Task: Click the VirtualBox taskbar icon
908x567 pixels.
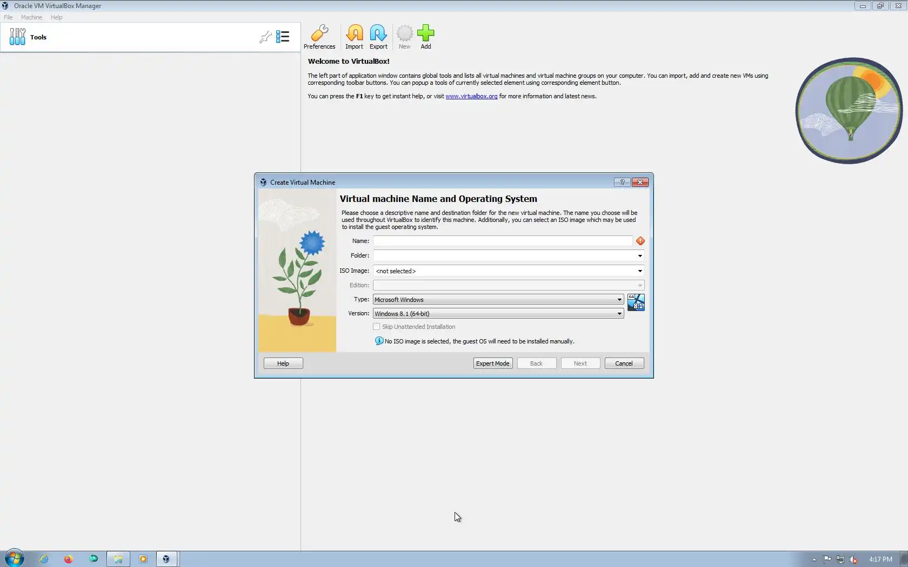Action: pos(166,559)
